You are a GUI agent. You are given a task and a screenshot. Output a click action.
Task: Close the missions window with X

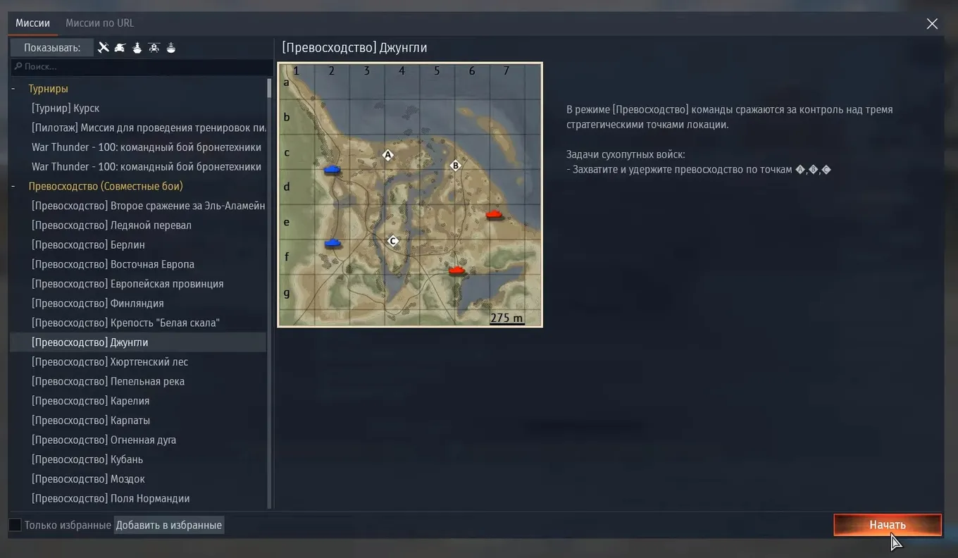pyautogui.click(x=932, y=24)
